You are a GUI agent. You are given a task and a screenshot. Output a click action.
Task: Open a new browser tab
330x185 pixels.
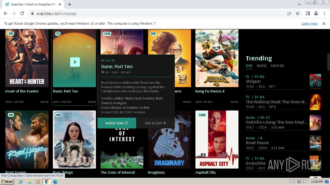coord(70,4)
